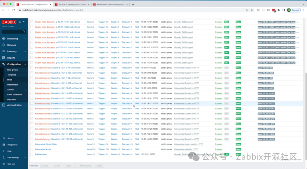The width and height of the screenshot is (307, 169).
Task: Click the Help question mark icon
Action: [3, 151]
